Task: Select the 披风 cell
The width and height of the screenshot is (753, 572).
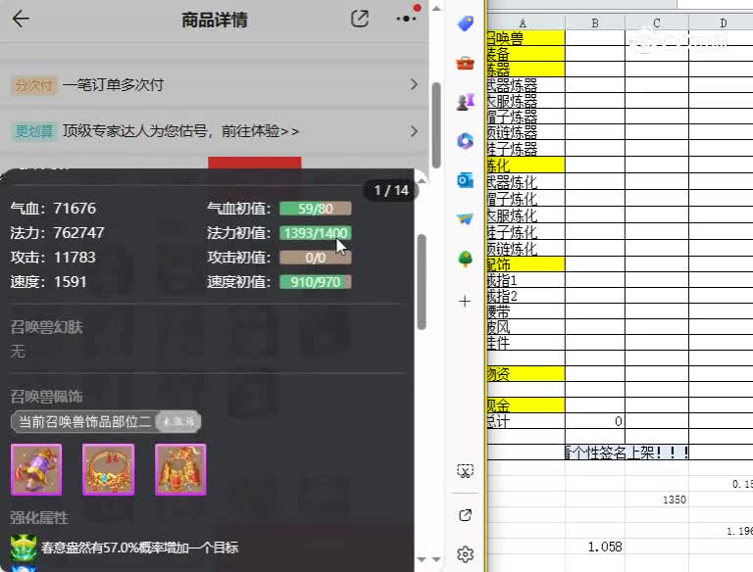Action: pyautogui.click(x=526, y=327)
